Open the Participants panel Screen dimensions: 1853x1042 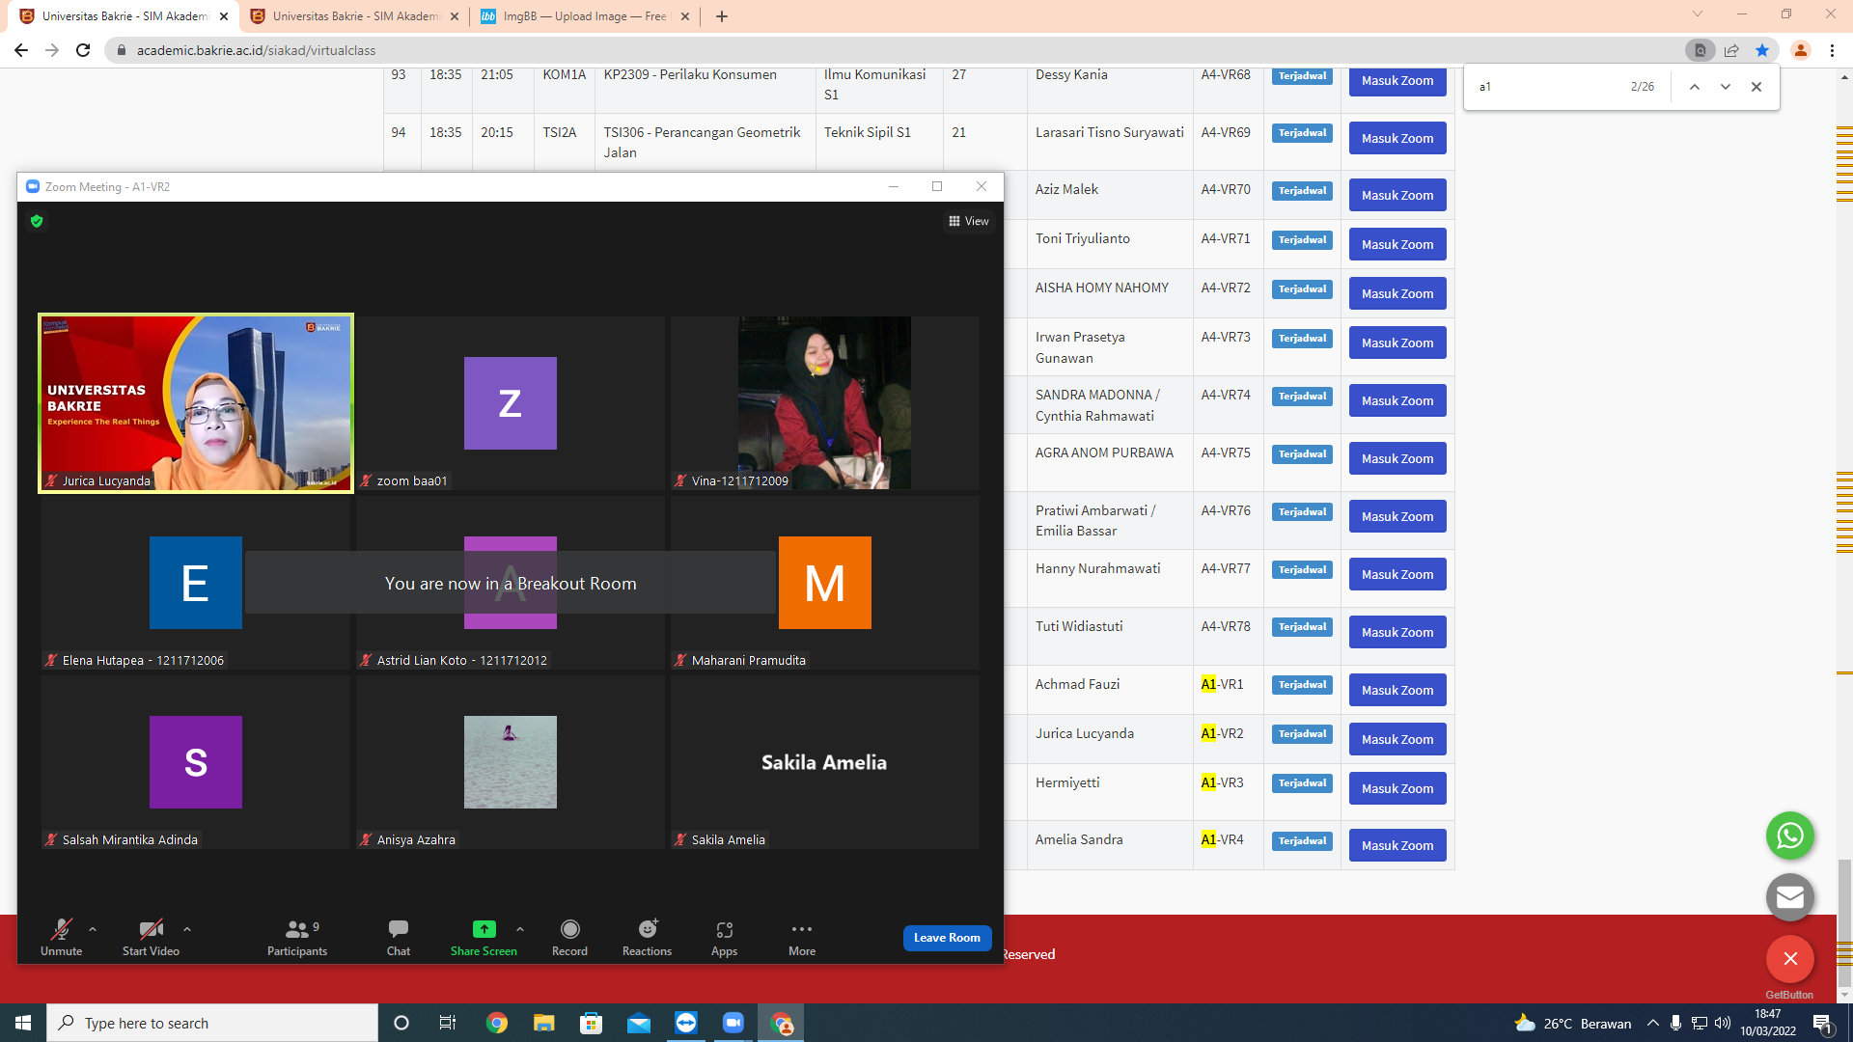tap(297, 937)
